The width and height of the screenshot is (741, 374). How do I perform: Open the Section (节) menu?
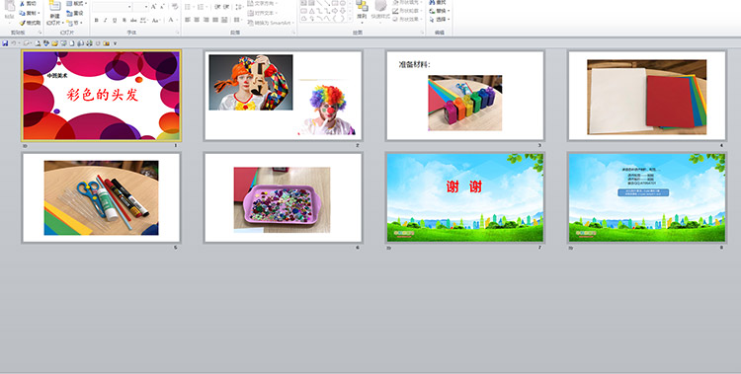[75, 23]
